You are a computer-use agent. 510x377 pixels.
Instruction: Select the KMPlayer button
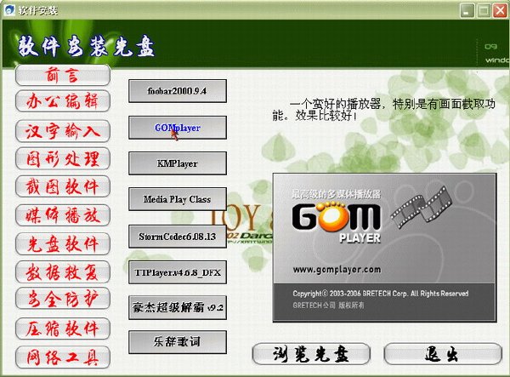[x=178, y=163]
